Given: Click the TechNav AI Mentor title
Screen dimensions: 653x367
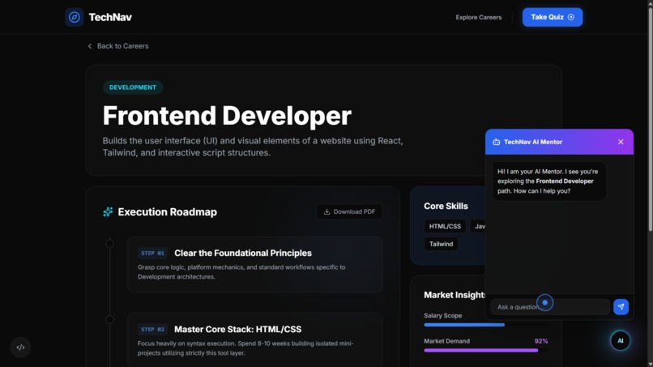Looking at the screenshot, I should [x=533, y=142].
